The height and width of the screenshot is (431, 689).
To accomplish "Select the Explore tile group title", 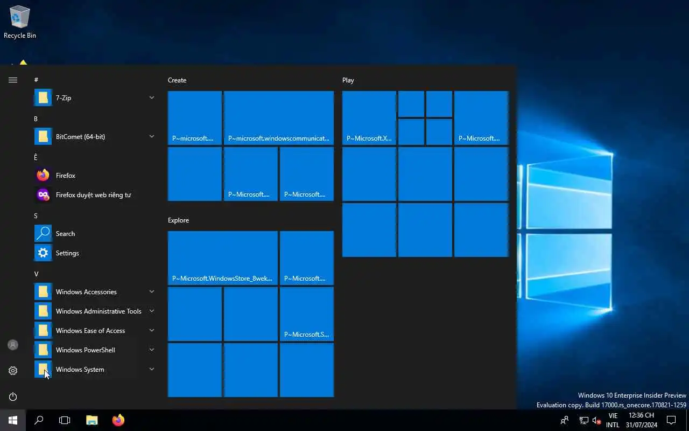I will tap(178, 220).
